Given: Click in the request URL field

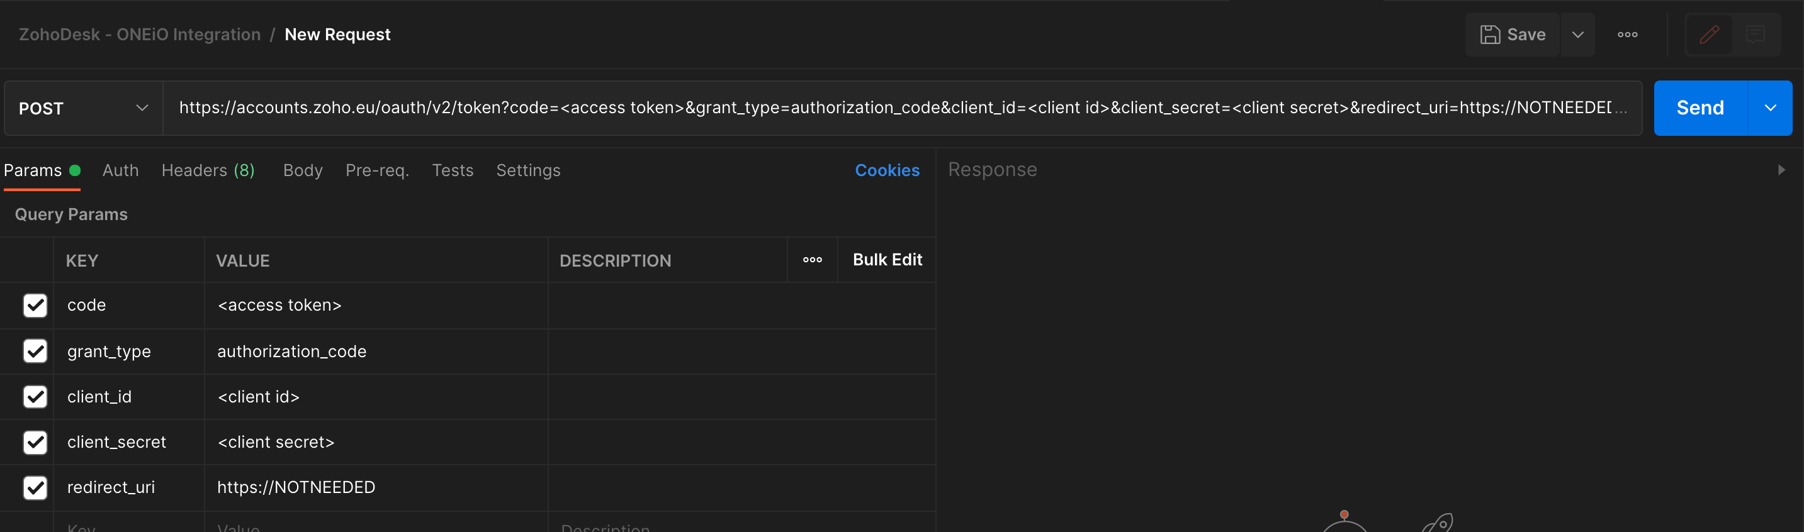Looking at the screenshot, I should (x=902, y=108).
